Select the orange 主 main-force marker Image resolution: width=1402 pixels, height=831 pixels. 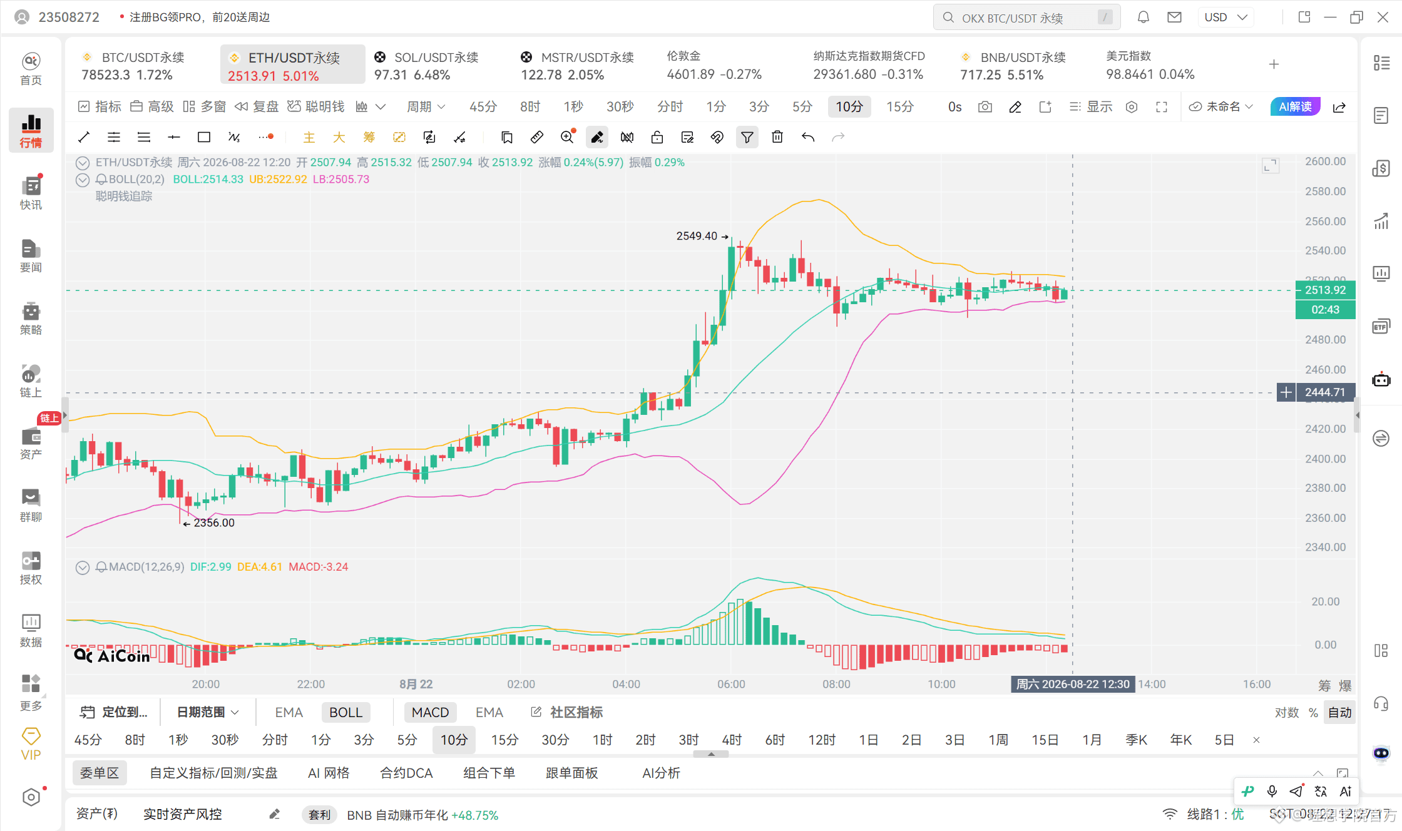[309, 137]
